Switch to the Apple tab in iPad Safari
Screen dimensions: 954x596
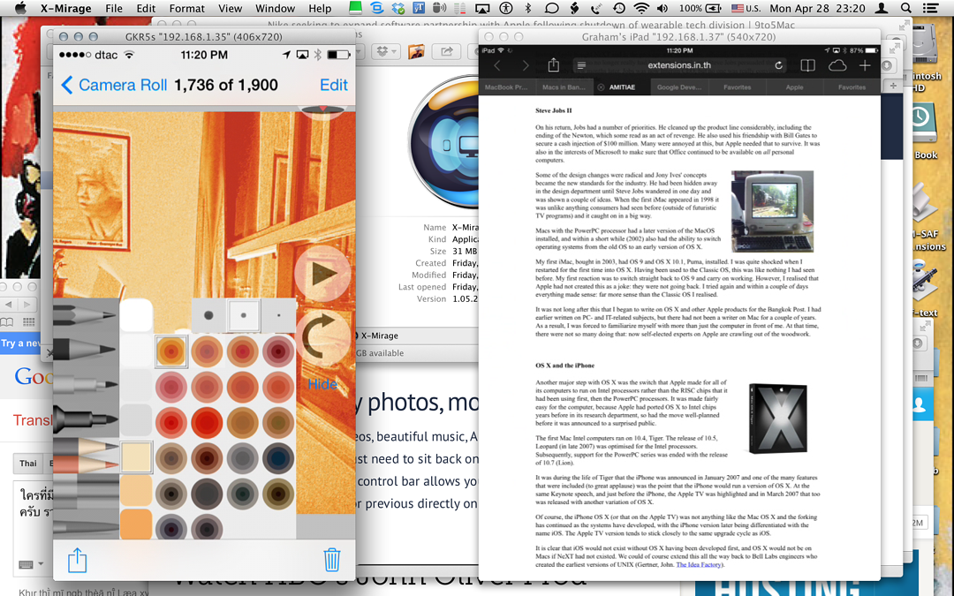794,87
